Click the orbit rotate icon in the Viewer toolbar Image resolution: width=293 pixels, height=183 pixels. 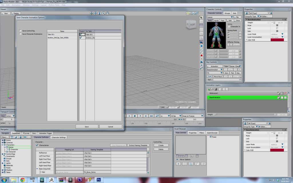tap(108, 13)
